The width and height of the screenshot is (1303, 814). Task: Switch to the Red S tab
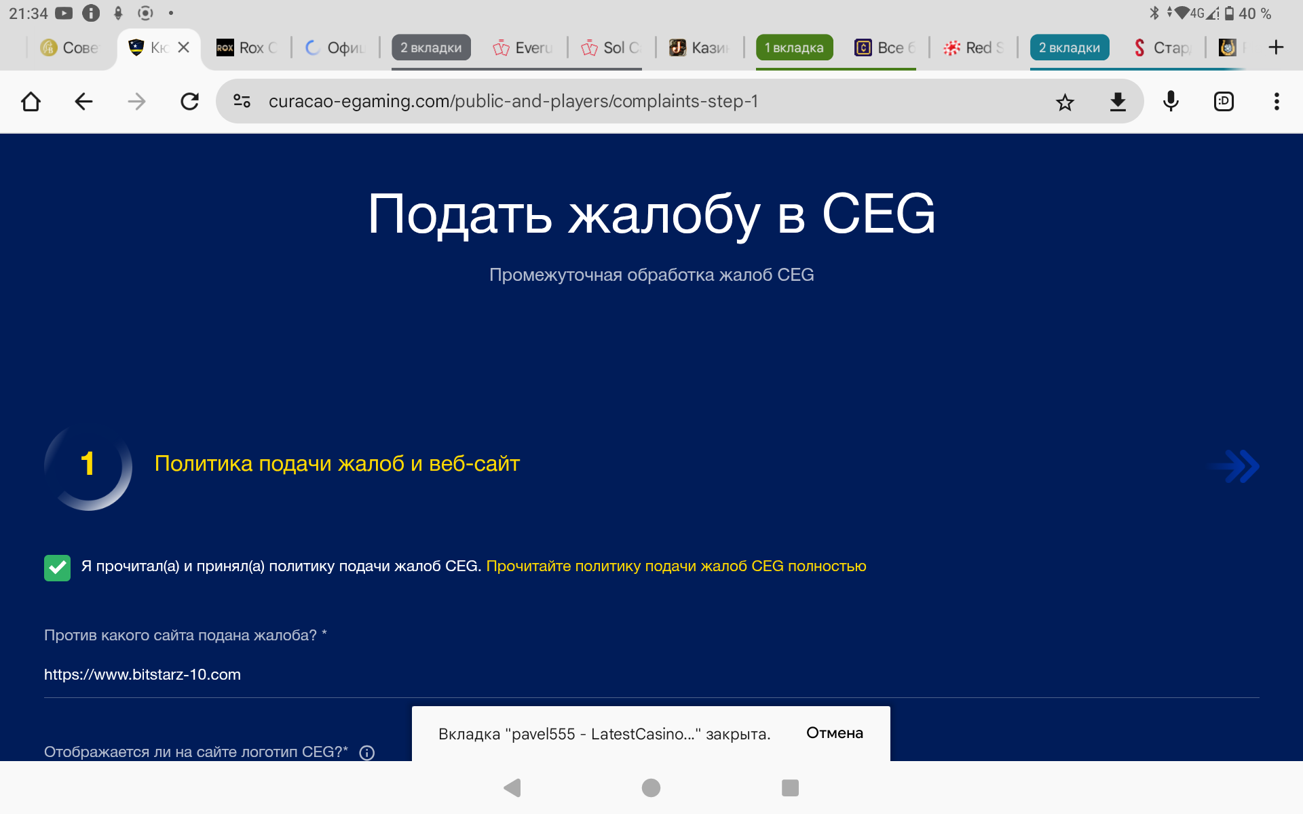point(974,47)
